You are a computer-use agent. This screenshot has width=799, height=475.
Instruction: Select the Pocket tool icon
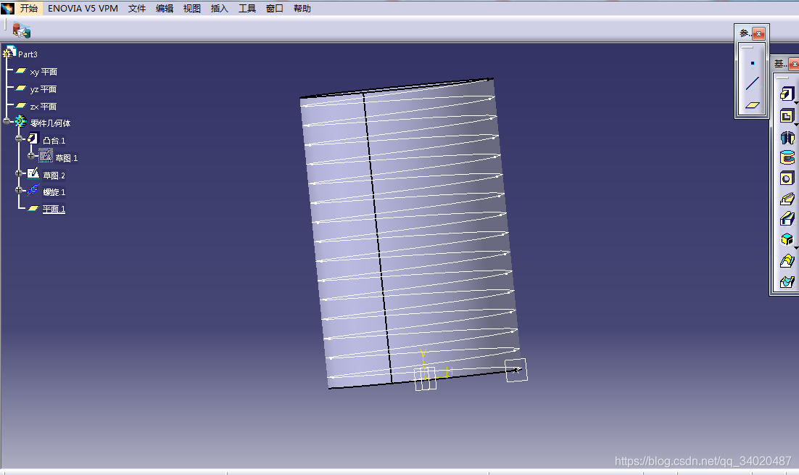click(x=787, y=115)
